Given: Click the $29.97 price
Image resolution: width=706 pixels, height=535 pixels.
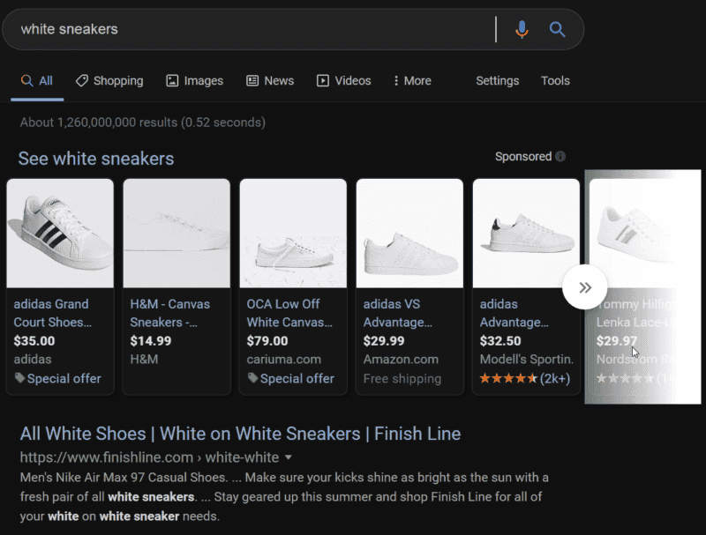Looking at the screenshot, I should pyautogui.click(x=617, y=341).
